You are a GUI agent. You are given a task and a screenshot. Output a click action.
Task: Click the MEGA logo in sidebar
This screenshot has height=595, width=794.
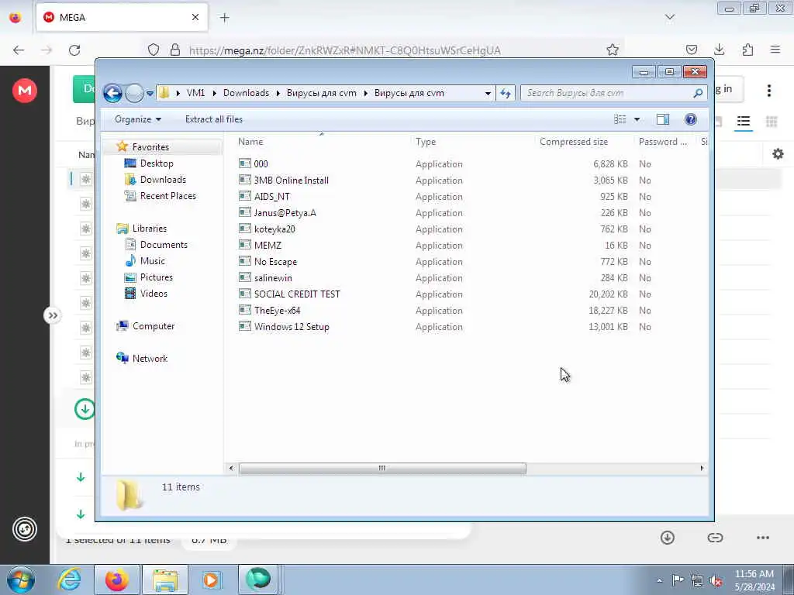tap(24, 91)
